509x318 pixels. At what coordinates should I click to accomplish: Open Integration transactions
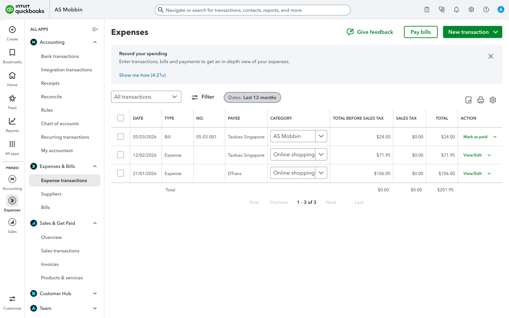point(67,70)
